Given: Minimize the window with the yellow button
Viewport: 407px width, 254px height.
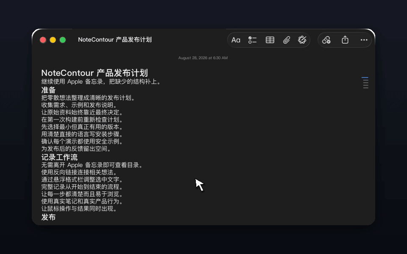Looking at the screenshot, I should [x=53, y=40].
